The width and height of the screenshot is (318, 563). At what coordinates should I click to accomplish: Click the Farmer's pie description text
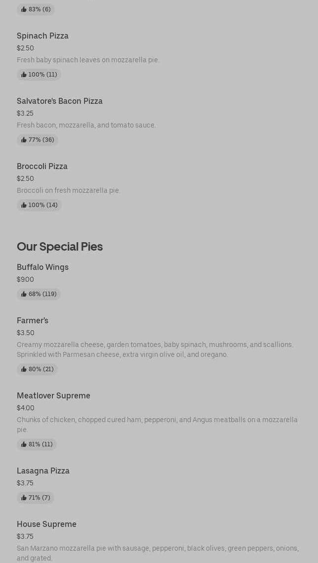[x=155, y=349]
